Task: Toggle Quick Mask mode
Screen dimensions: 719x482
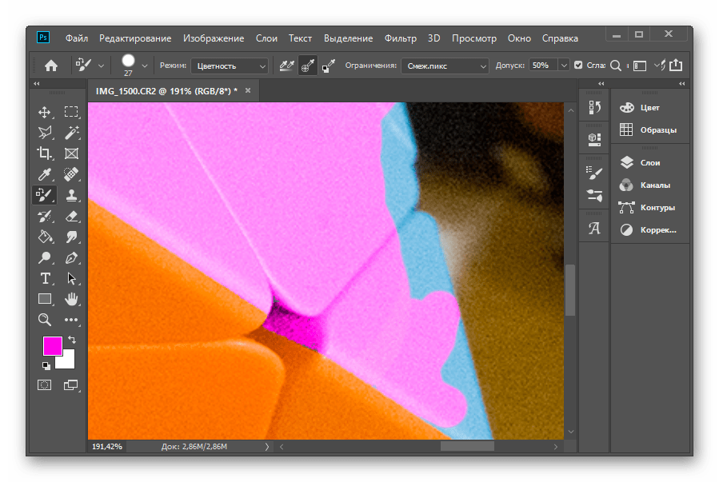Action: point(45,384)
